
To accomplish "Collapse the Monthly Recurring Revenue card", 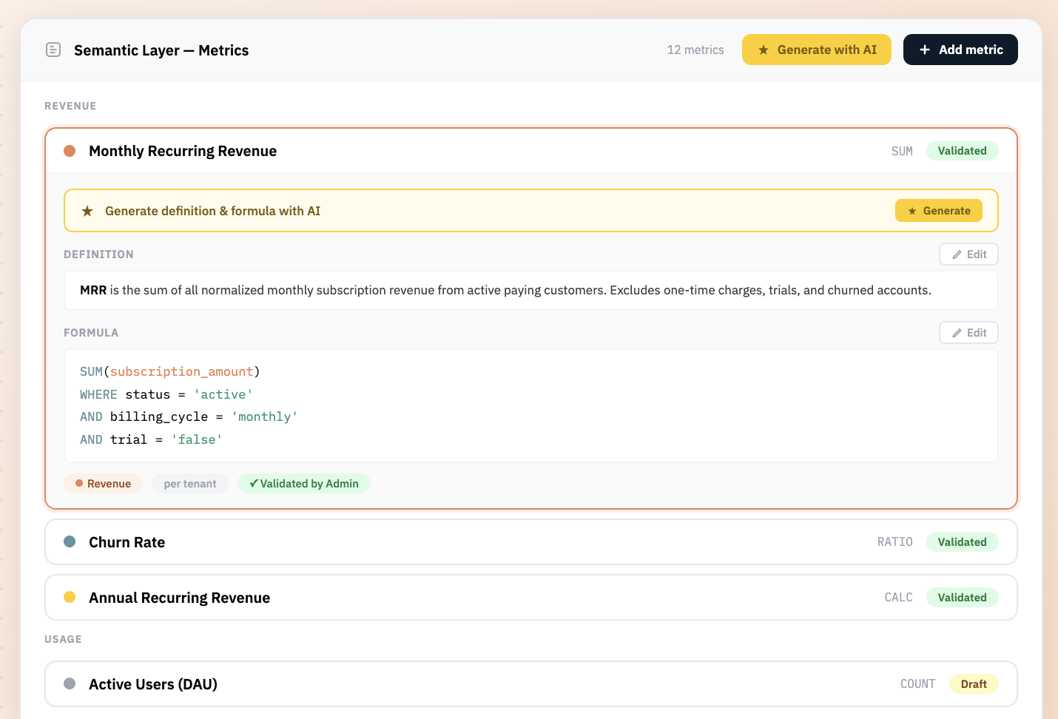I will (531, 151).
